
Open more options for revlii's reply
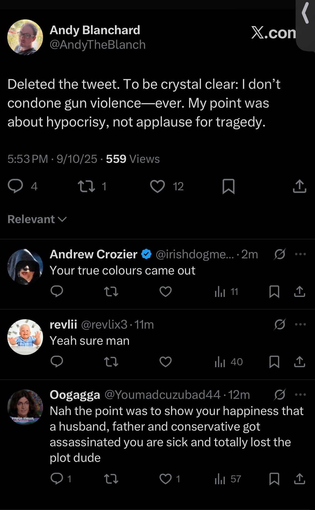click(300, 324)
